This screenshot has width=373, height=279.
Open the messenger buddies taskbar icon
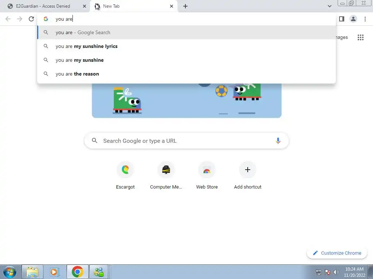[x=99, y=272]
